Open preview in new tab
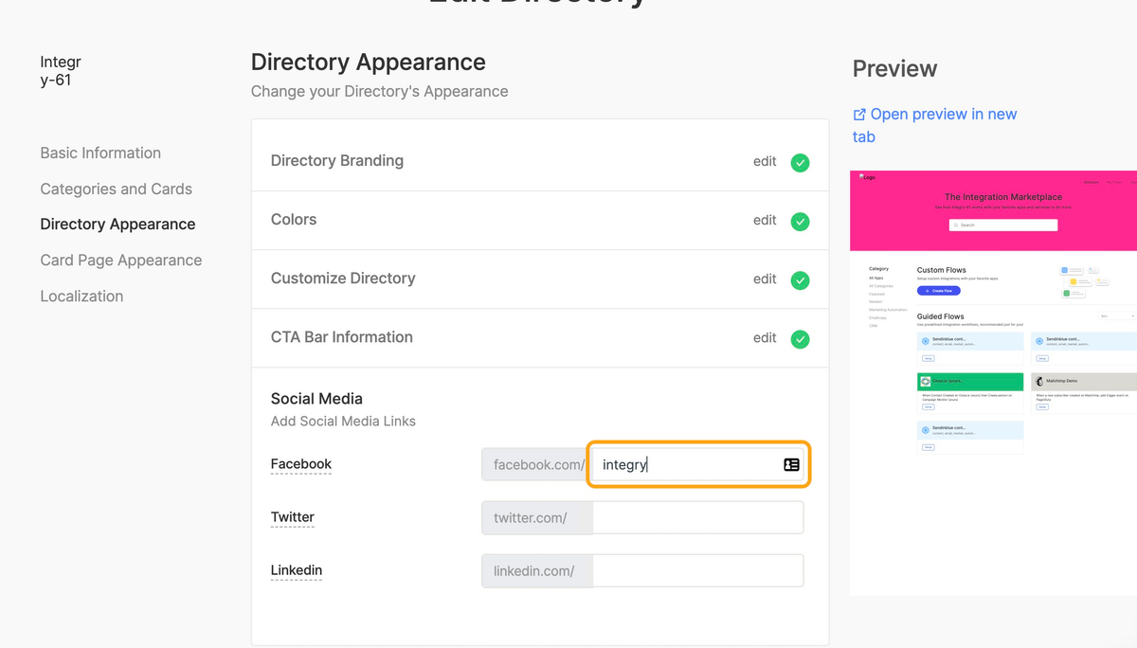 click(935, 125)
